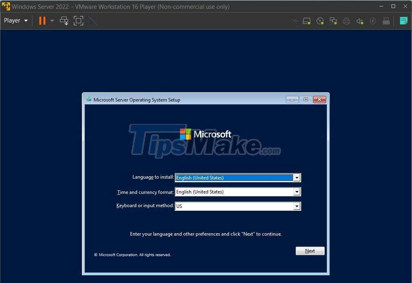Expand the suspend button dropdown arrow

[x=51, y=21]
